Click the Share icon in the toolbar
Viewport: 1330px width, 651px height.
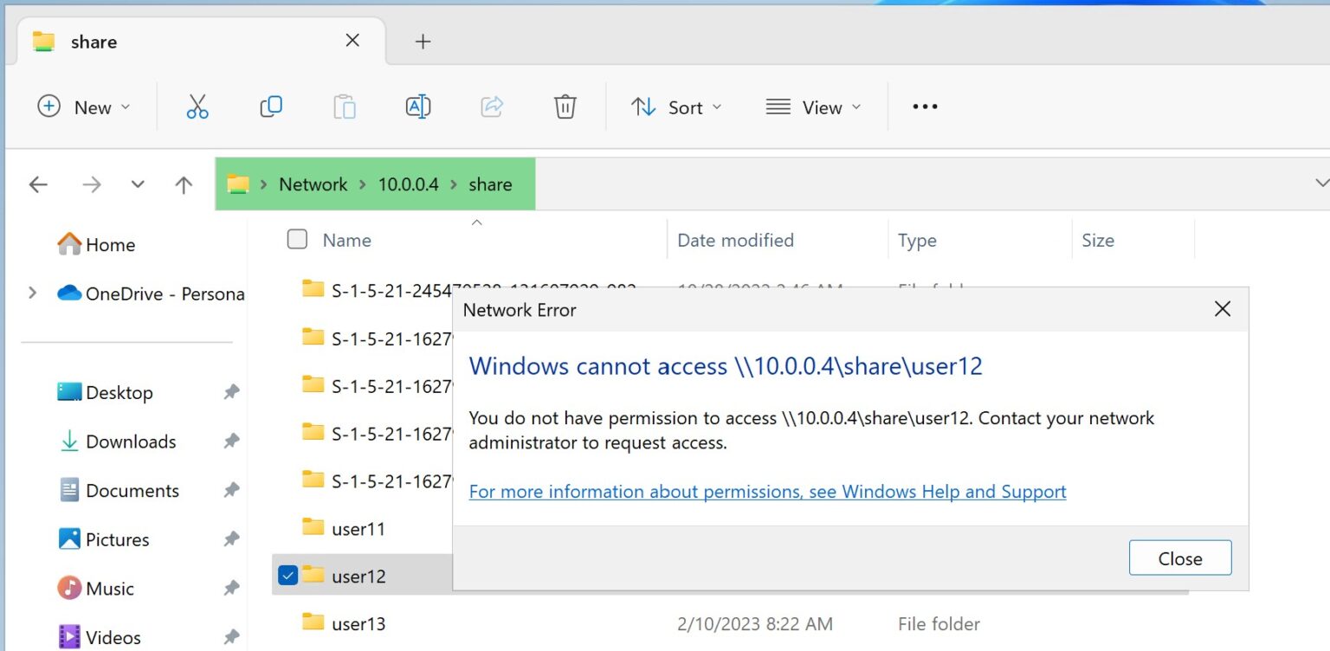pyautogui.click(x=491, y=106)
